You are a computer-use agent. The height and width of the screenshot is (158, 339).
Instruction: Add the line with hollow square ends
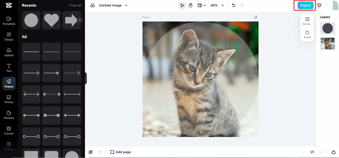point(51,137)
